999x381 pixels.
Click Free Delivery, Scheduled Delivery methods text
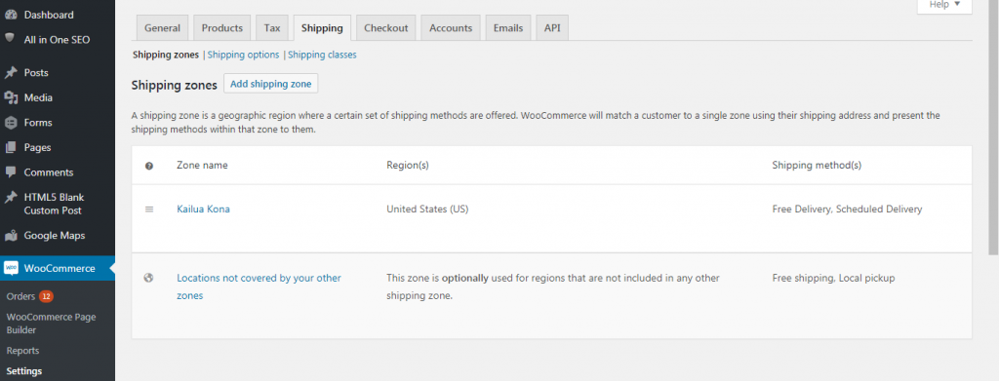[x=847, y=209]
